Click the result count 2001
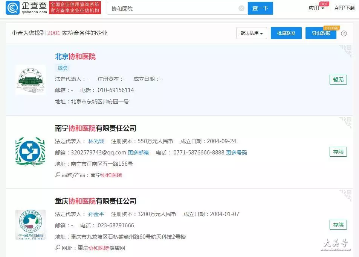This screenshot has width=359, height=257. coord(54,33)
